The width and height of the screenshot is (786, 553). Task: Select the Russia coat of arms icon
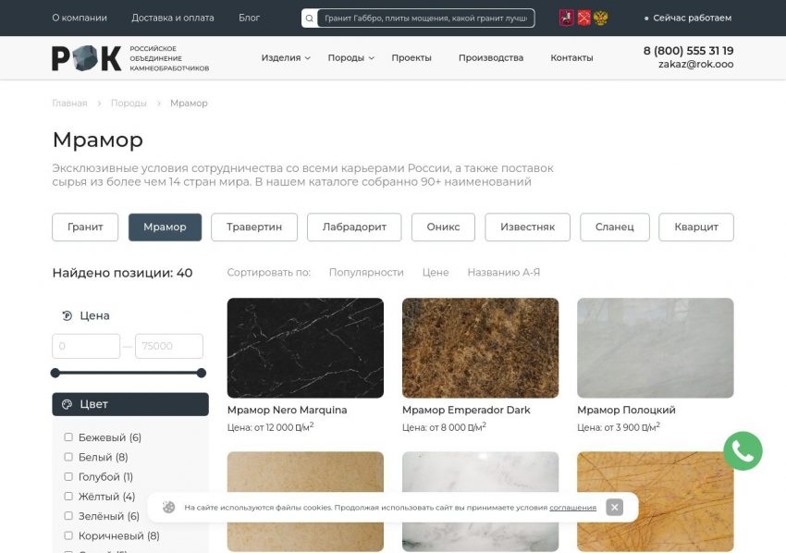600,18
